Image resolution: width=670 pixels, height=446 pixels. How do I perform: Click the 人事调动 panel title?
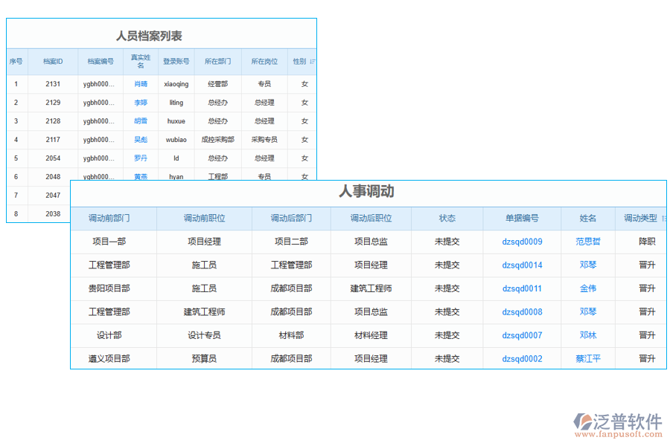pyautogui.click(x=368, y=192)
